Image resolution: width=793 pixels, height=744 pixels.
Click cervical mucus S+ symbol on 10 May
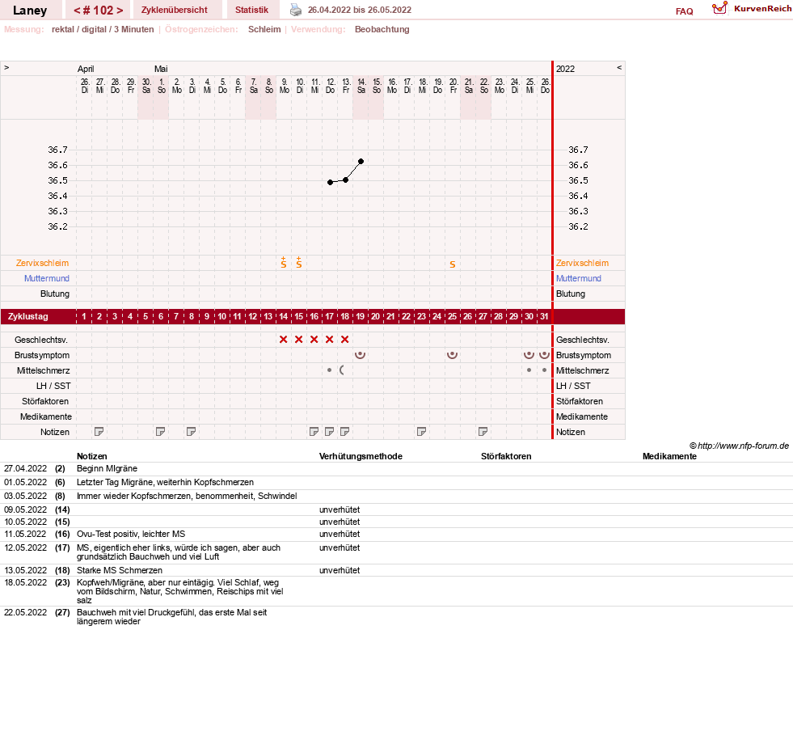tap(299, 262)
